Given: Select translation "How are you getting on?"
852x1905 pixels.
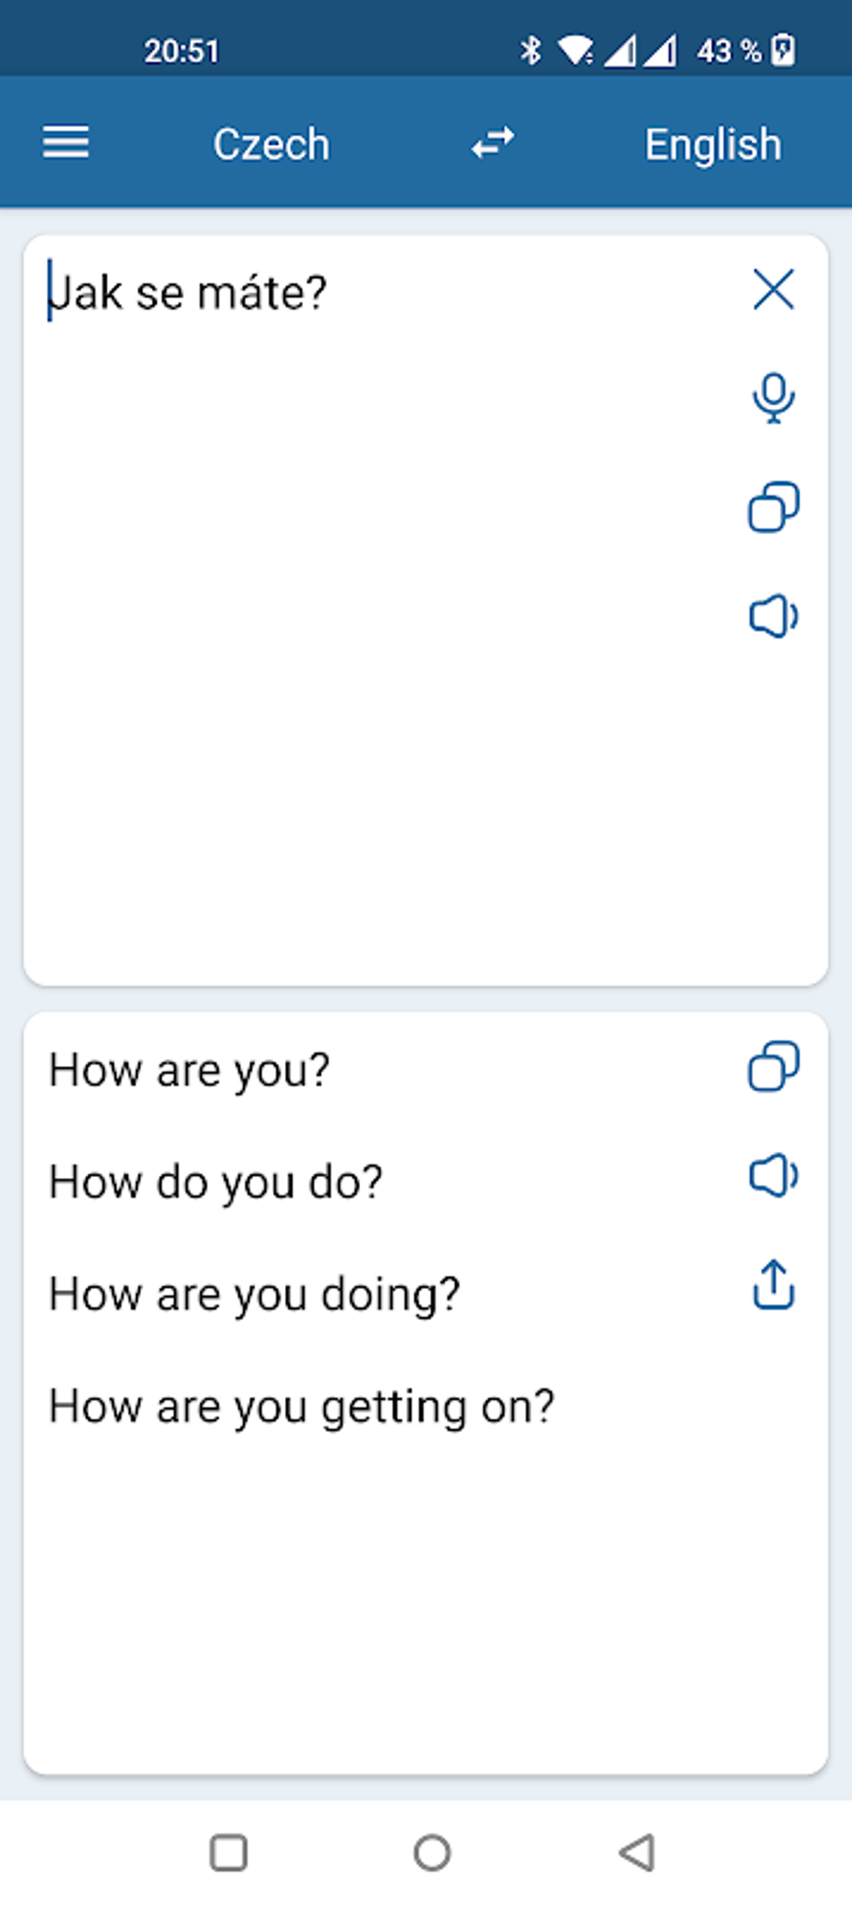Looking at the screenshot, I should [302, 1406].
